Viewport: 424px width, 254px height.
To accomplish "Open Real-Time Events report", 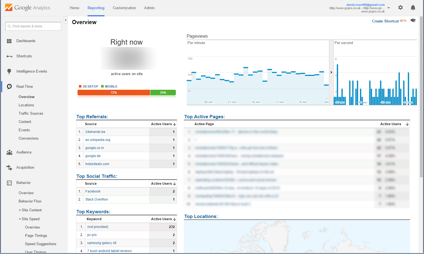I will click(24, 130).
